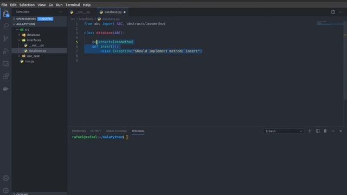Image resolution: width=347 pixels, height=195 pixels.
Task: Open Source Control view in activity bar
Action: (x=6, y=38)
